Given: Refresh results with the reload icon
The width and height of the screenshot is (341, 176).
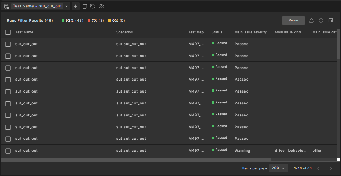Looking at the screenshot, I should (321, 21).
